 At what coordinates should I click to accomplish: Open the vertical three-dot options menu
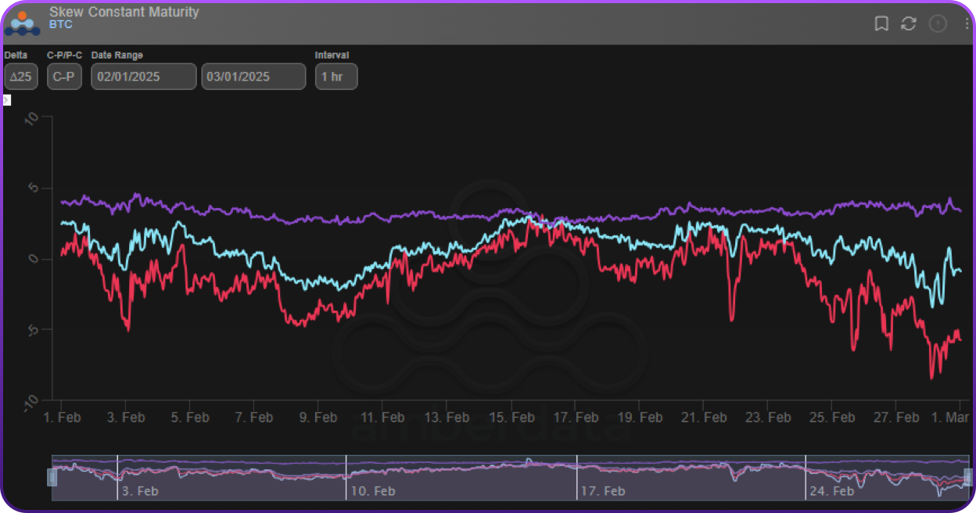(x=967, y=23)
